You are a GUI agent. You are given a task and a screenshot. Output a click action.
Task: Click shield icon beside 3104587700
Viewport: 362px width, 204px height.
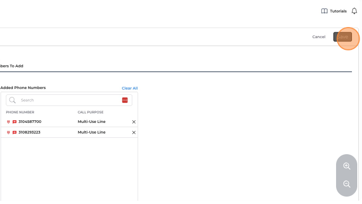tap(8, 122)
